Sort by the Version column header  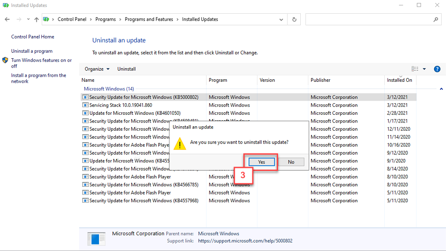(283, 80)
